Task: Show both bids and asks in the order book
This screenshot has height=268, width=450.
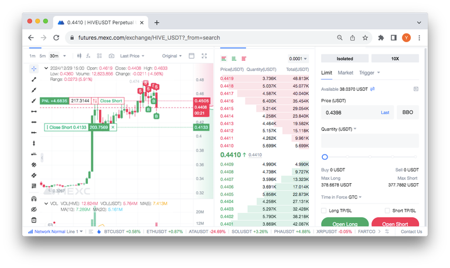Action: tap(224, 59)
